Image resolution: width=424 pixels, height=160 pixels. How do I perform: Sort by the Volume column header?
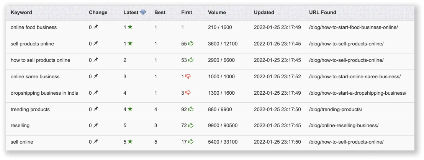click(217, 12)
